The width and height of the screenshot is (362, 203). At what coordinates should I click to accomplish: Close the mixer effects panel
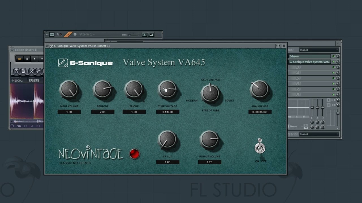coord(338,43)
